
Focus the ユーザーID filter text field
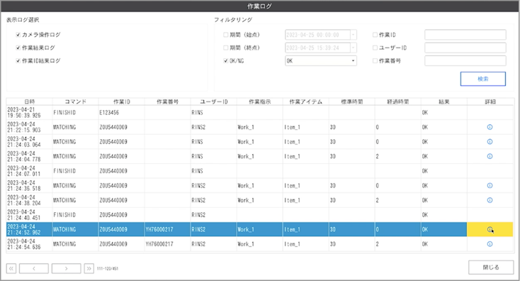pyautogui.click(x=465, y=48)
